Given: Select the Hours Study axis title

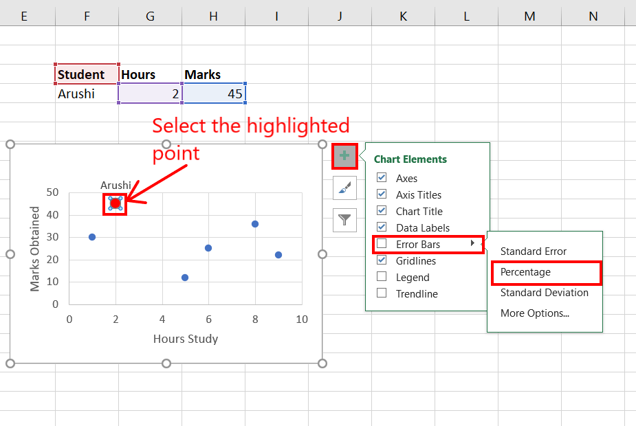Looking at the screenshot, I should click(186, 339).
